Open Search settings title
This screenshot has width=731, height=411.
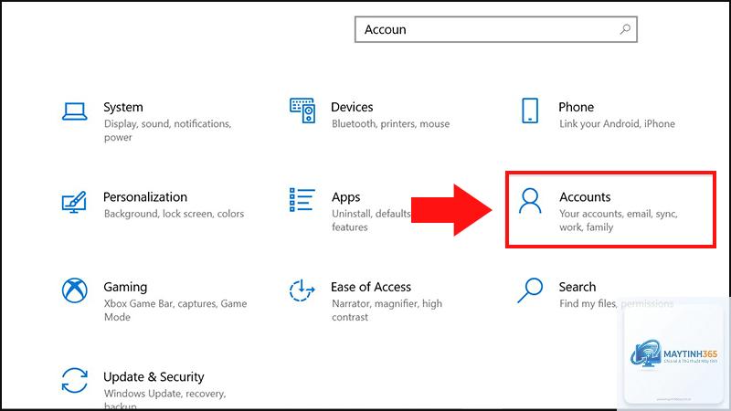pos(577,287)
